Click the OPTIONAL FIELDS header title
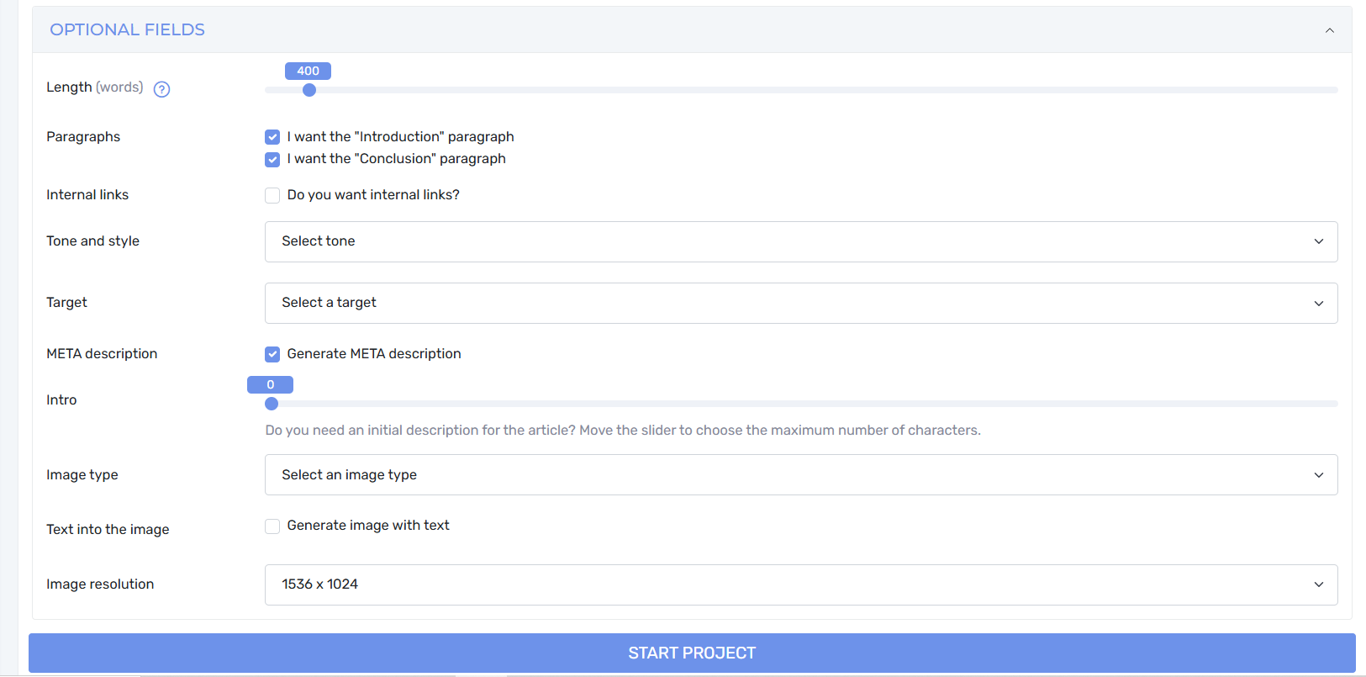This screenshot has height=677, width=1366. [x=128, y=29]
